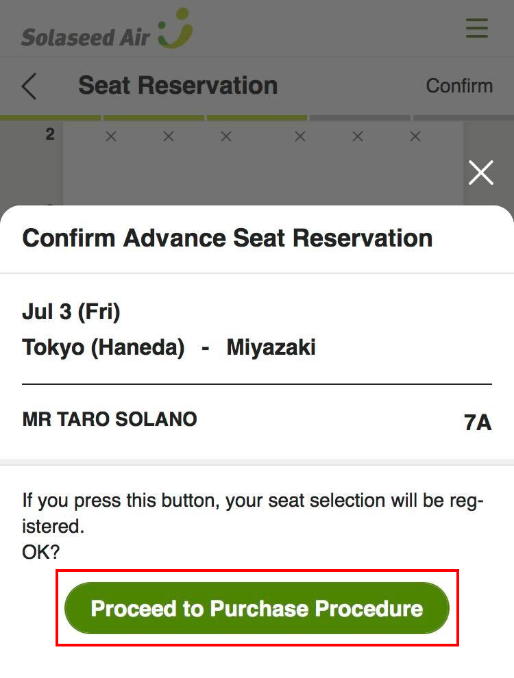Screen dimensions: 514x678
Task: Select leftmost unavailable seat in row 2
Action: click(x=111, y=137)
